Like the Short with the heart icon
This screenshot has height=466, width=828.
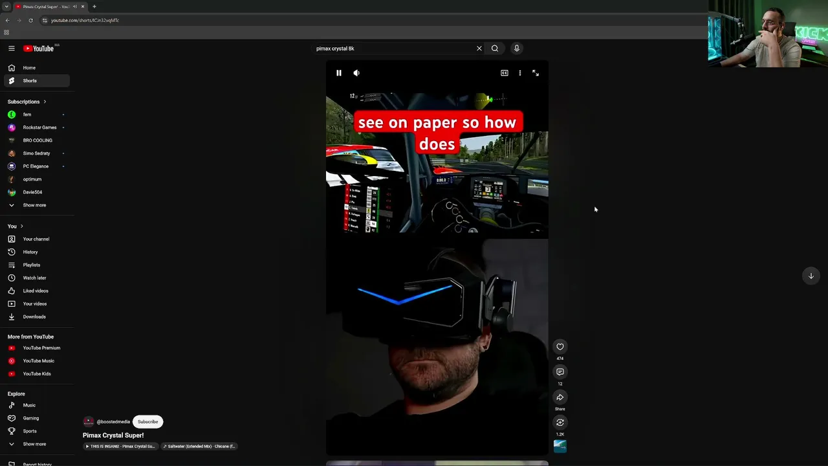tap(560, 347)
